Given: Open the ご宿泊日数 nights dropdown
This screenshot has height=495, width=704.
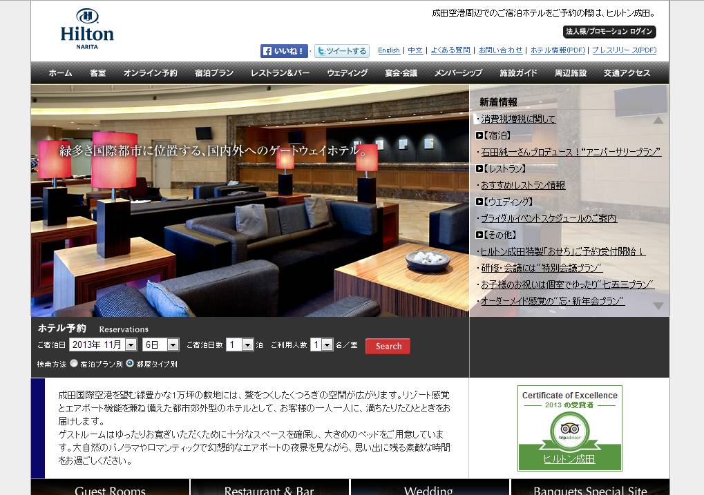Looking at the screenshot, I should [240, 344].
